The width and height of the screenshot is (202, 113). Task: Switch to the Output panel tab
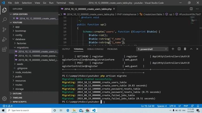[x=66, y=49]
